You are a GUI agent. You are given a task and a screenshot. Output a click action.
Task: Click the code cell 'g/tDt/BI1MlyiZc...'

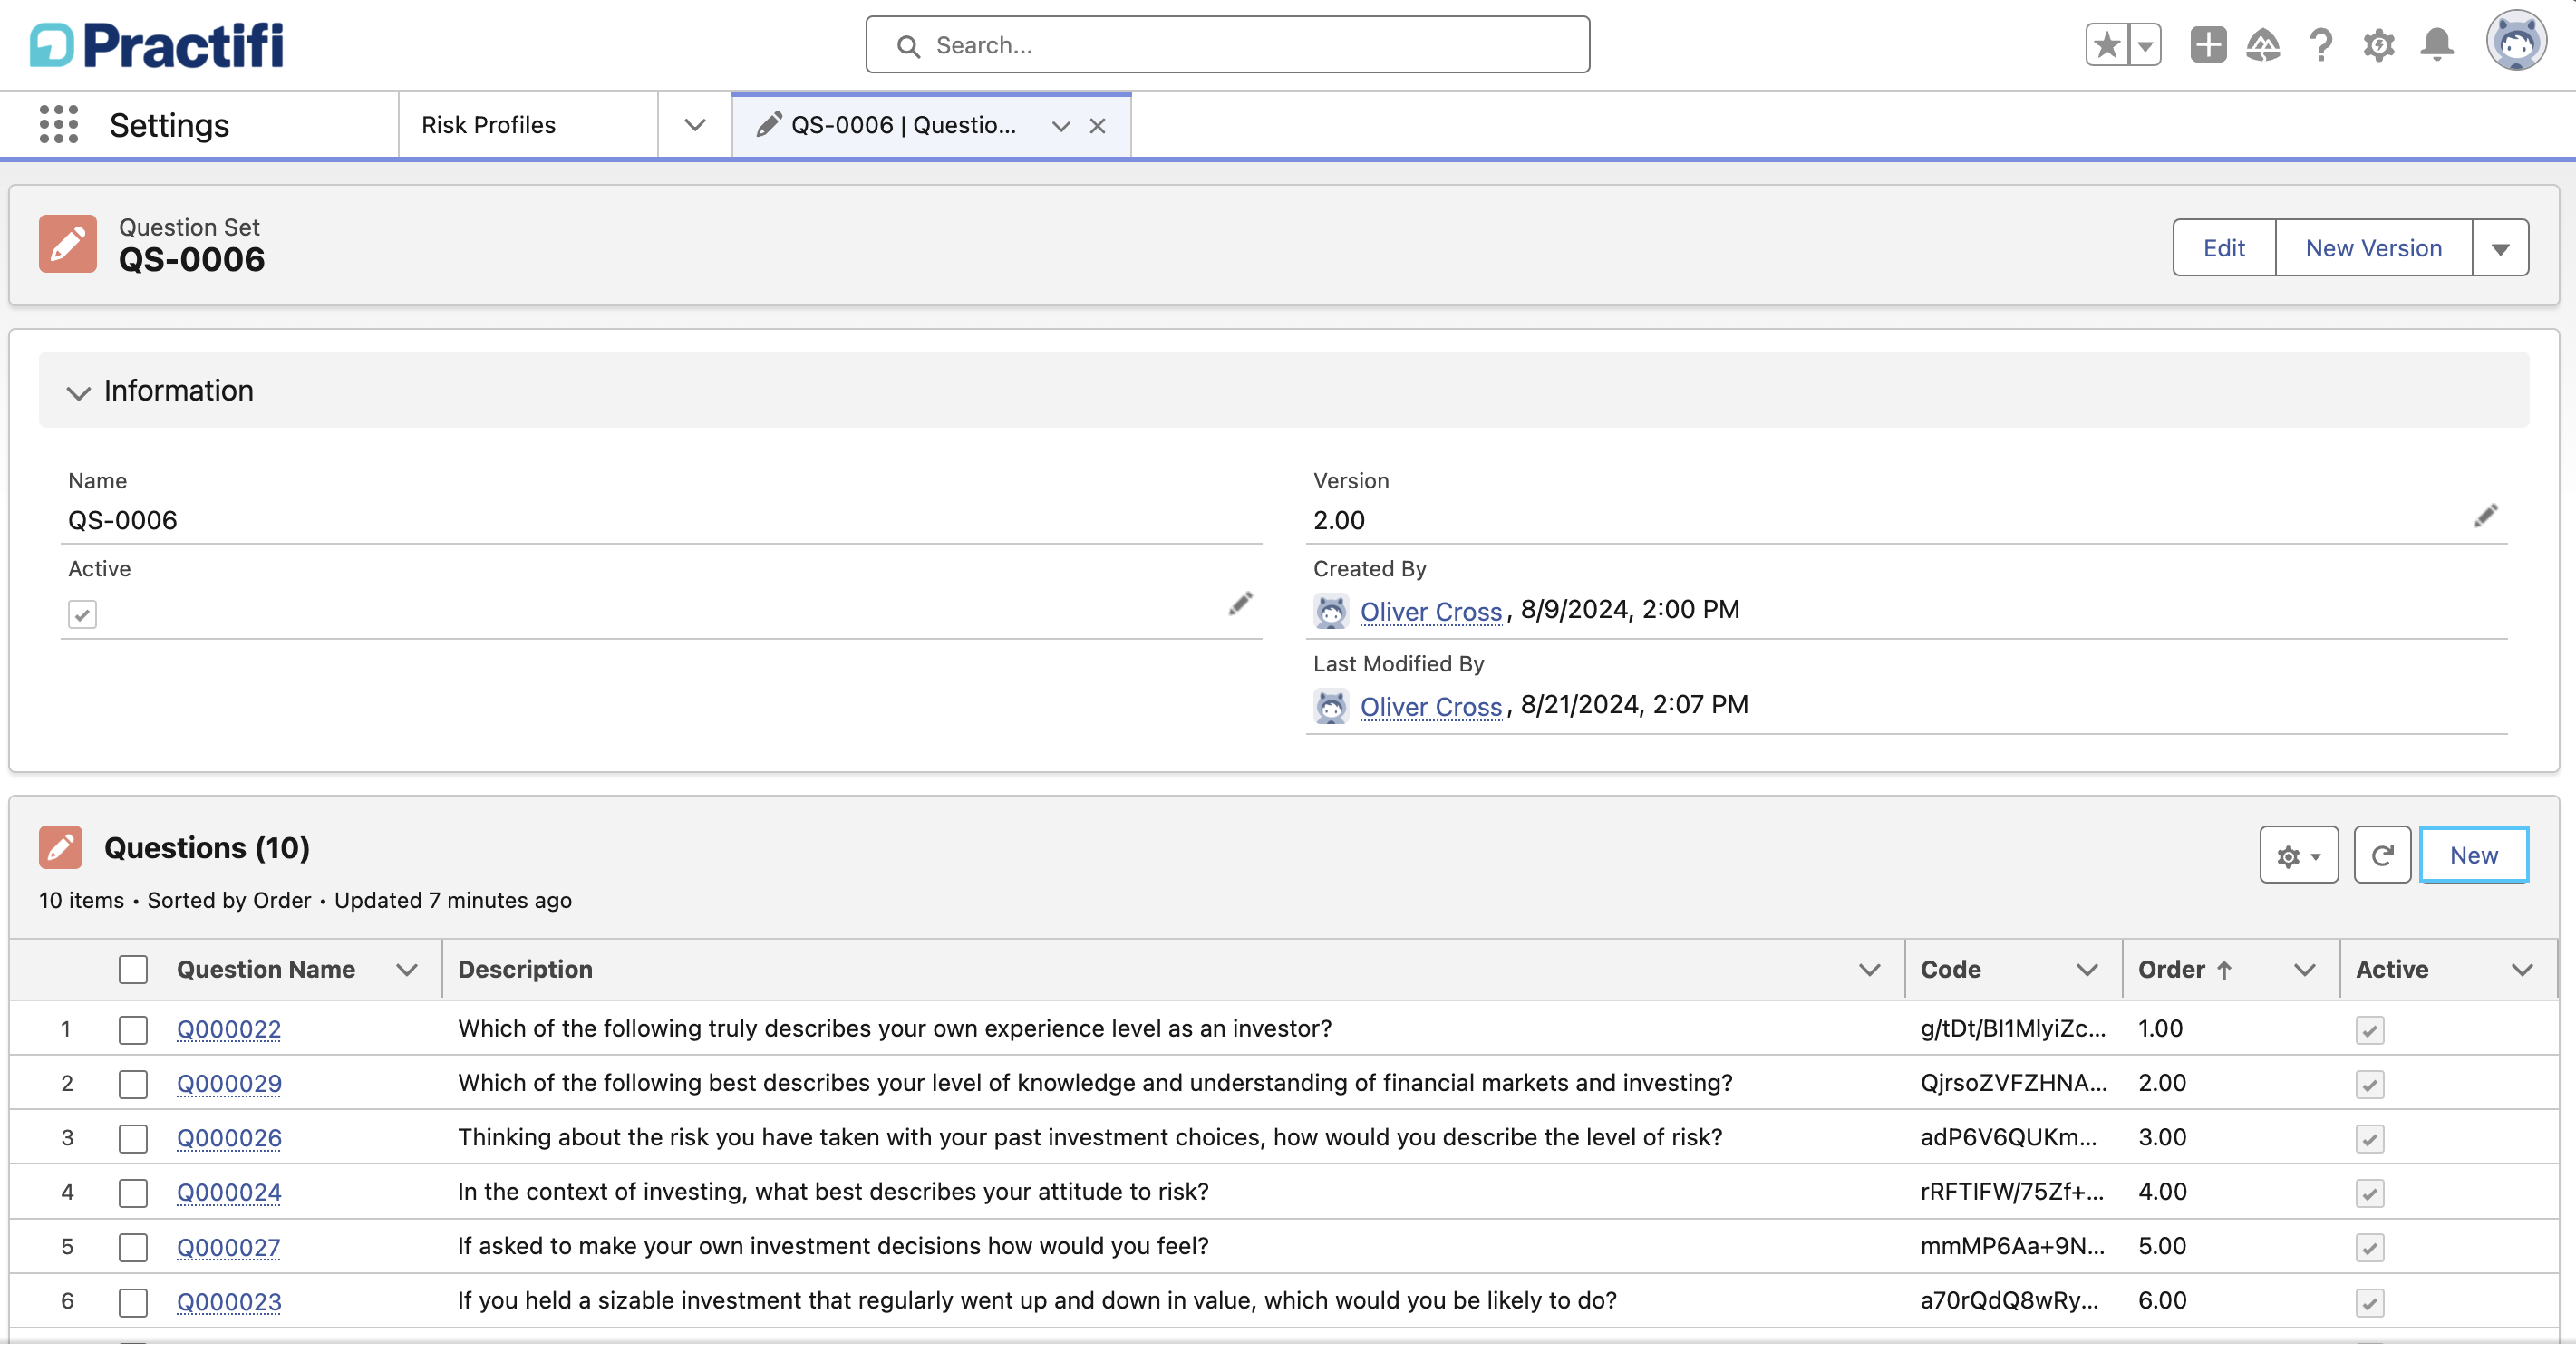click(x=2013, y=1029)
